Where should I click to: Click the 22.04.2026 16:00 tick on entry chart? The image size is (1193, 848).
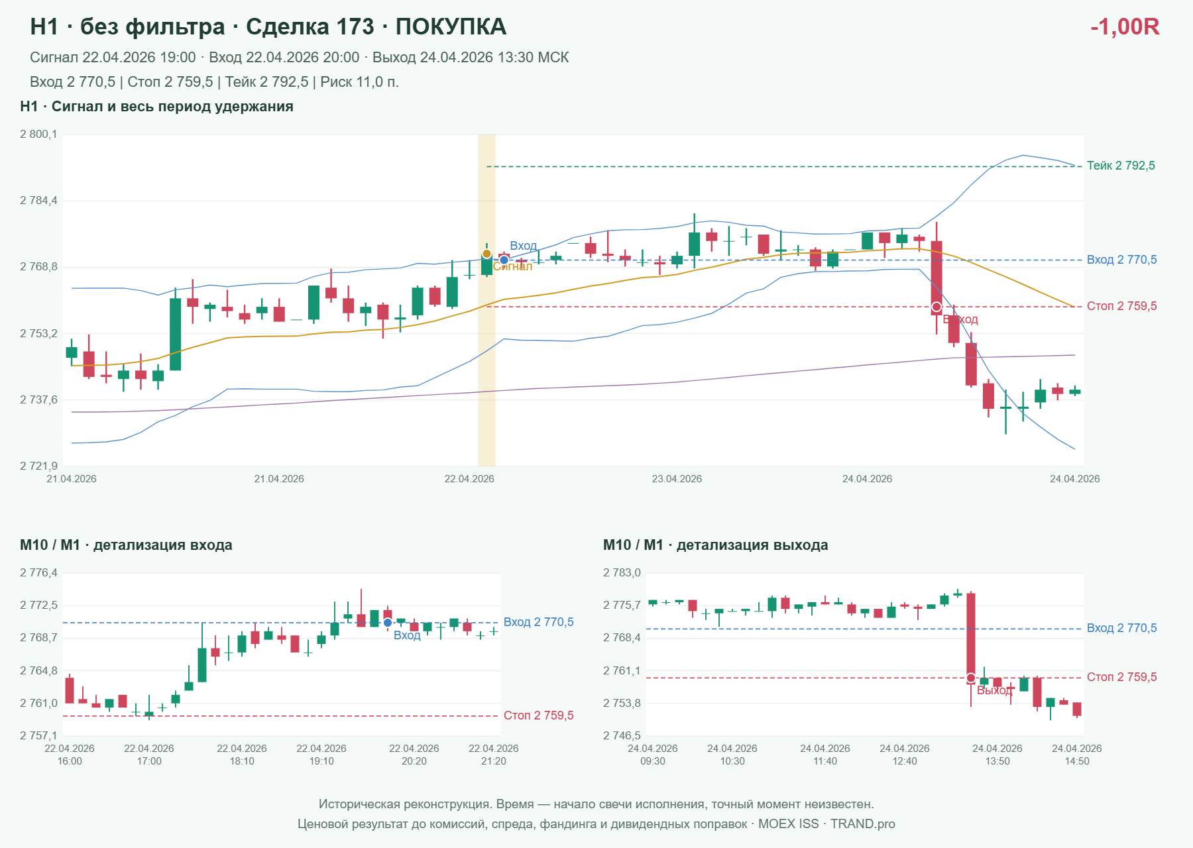[x=70, y=755]
